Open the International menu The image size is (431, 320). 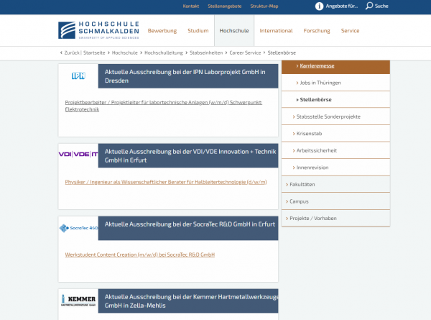(276, 30)
